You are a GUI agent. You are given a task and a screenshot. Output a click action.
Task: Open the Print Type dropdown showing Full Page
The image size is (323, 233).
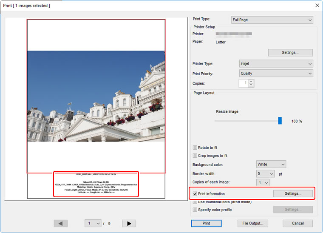(x=272, y=20)
